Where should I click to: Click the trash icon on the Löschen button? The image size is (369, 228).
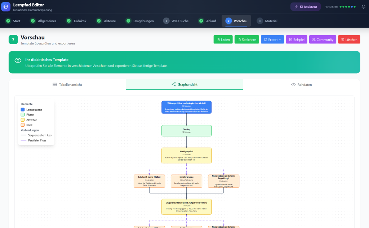click(x=343, y=39)
